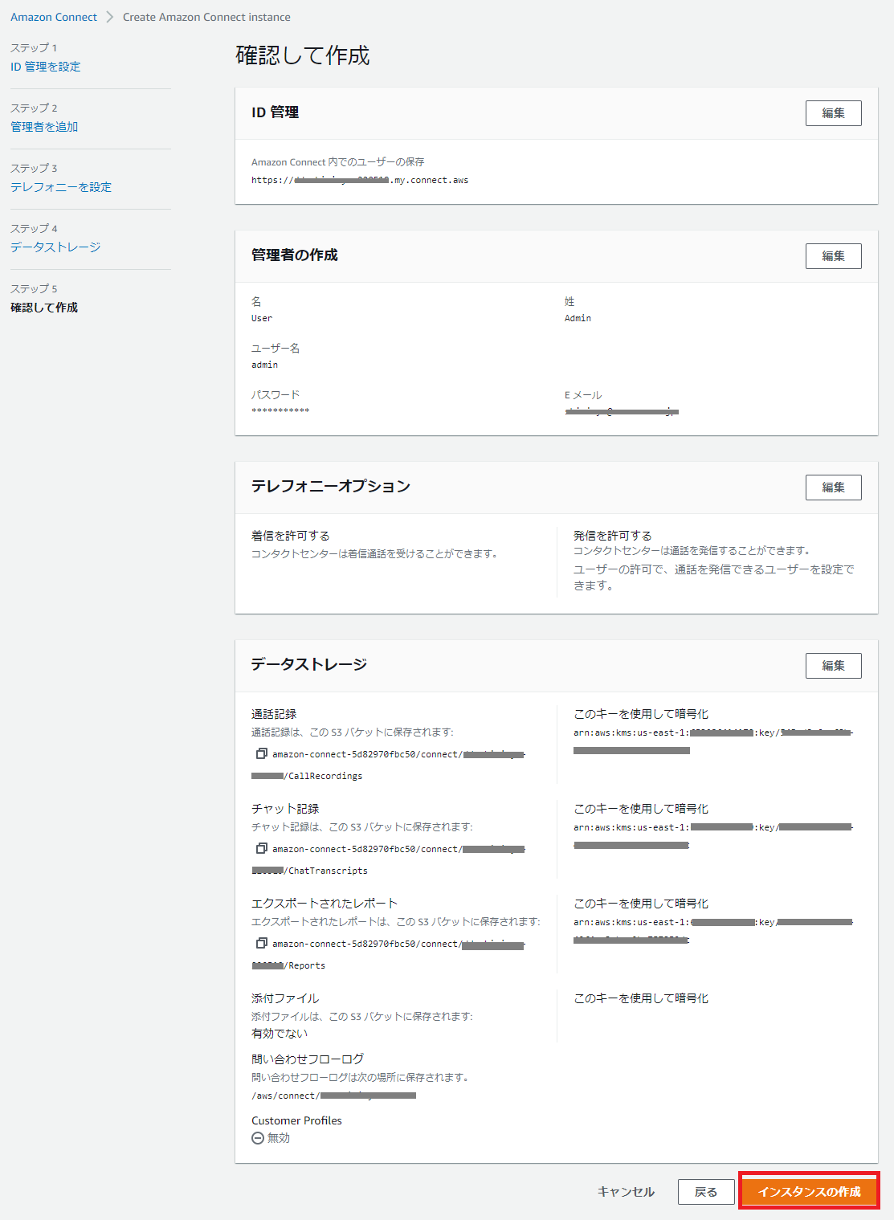Select the last name value Admin
894x1220 pixels.
tap(578, 318)
